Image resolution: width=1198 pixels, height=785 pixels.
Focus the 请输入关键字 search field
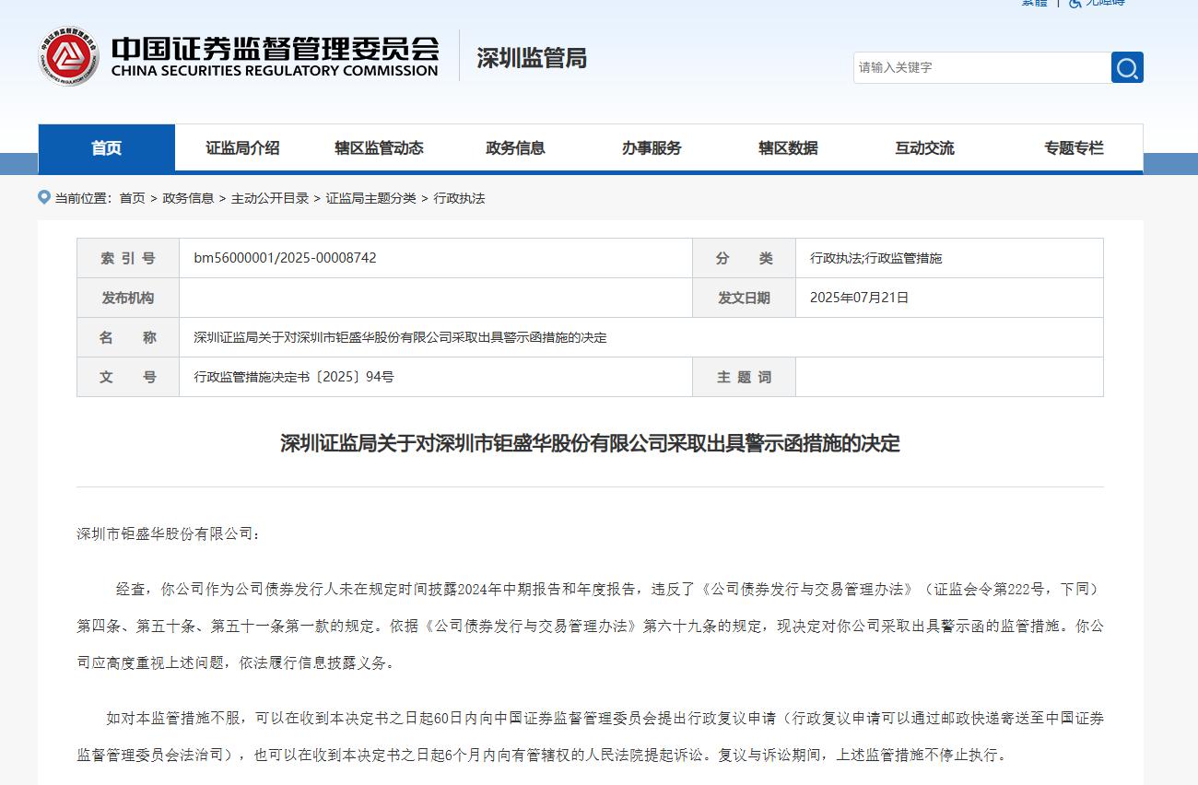[982, 67]
